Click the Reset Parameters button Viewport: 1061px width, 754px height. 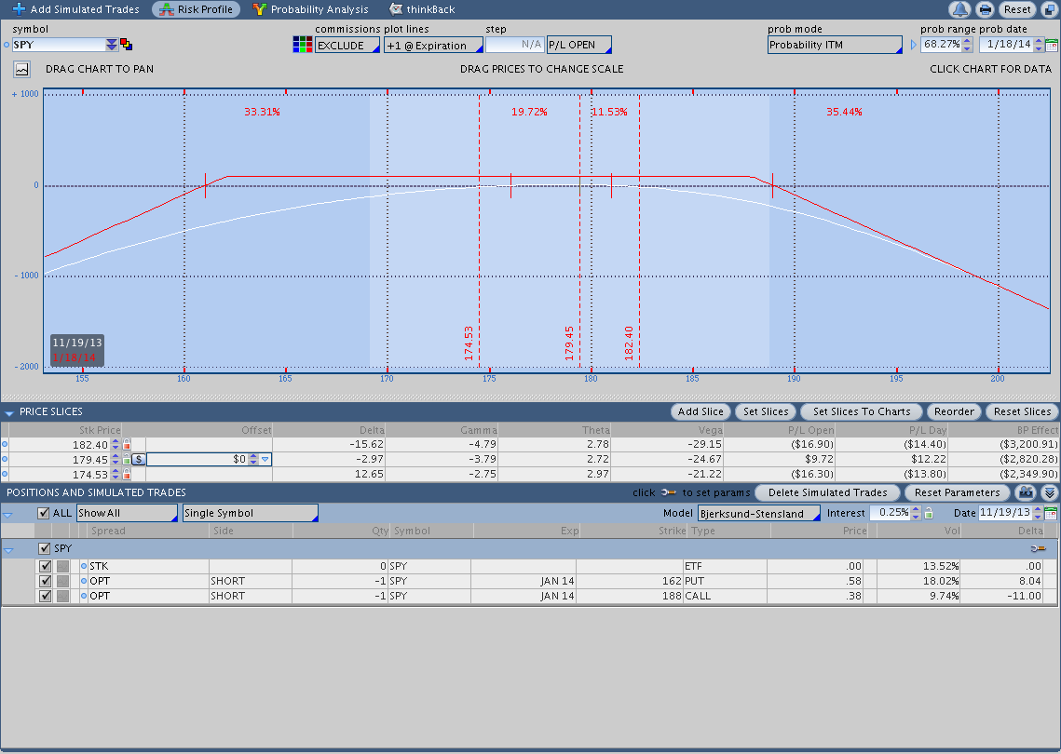coord(957,492)
